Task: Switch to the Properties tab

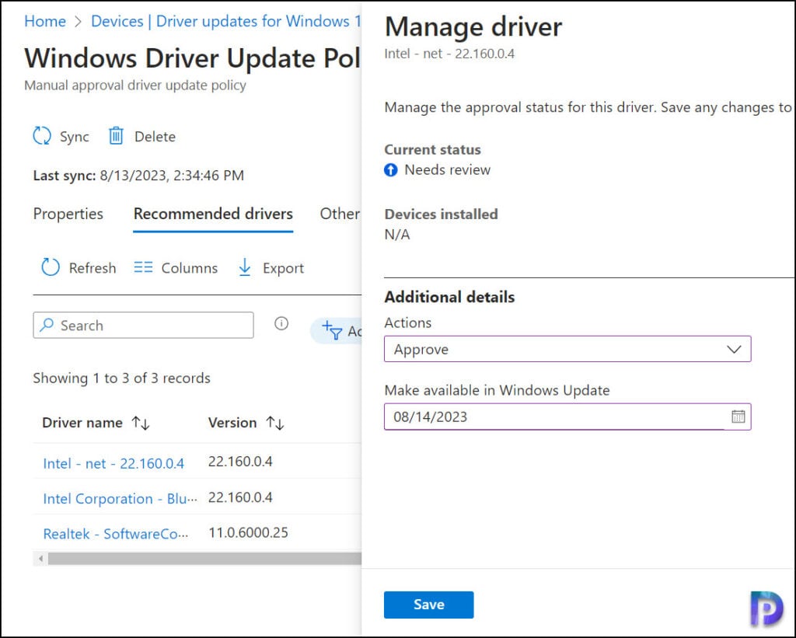Action: pos(68,214)
